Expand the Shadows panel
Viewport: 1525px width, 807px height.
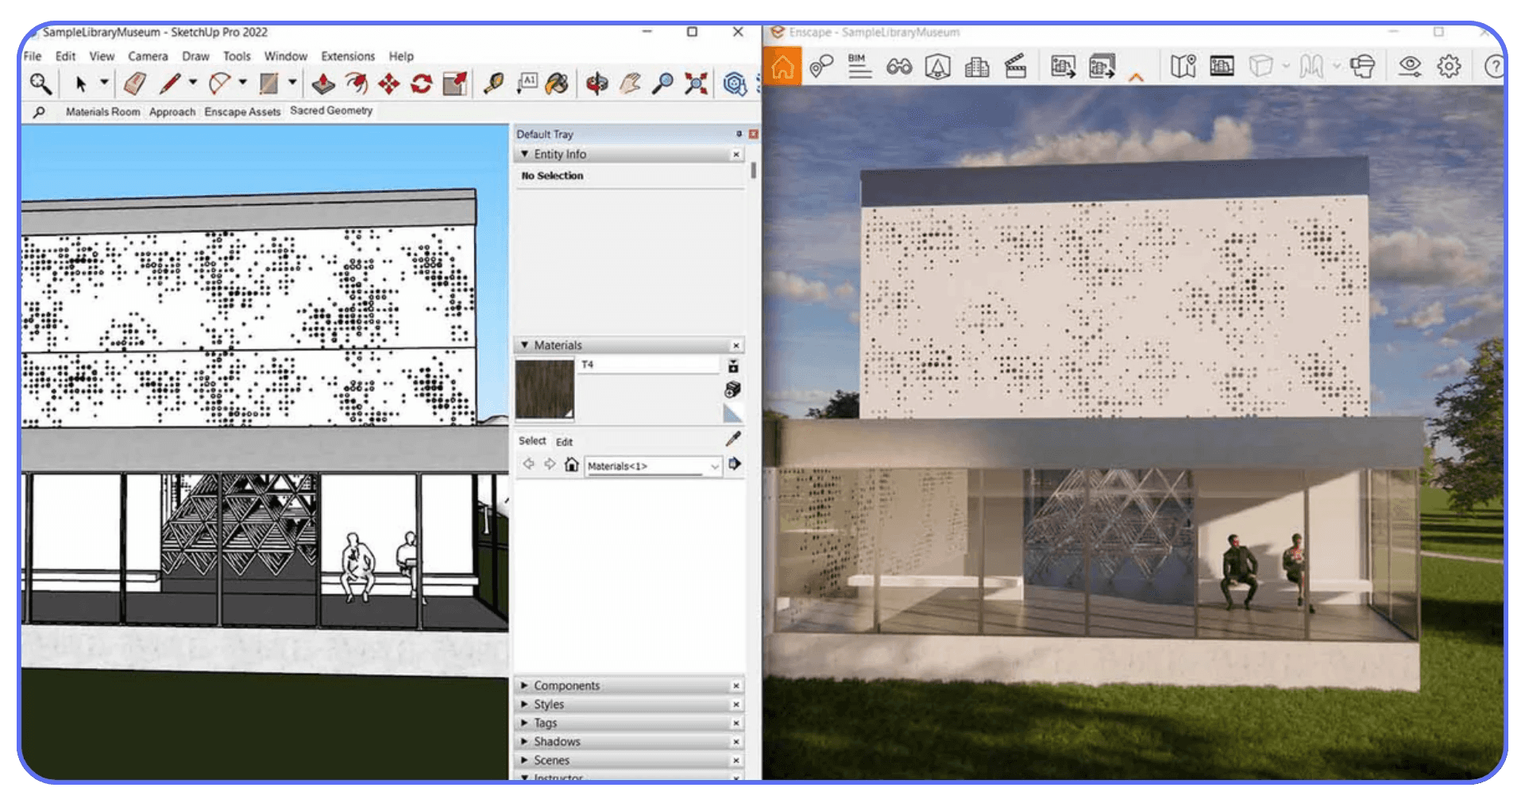tap(524, 742)
